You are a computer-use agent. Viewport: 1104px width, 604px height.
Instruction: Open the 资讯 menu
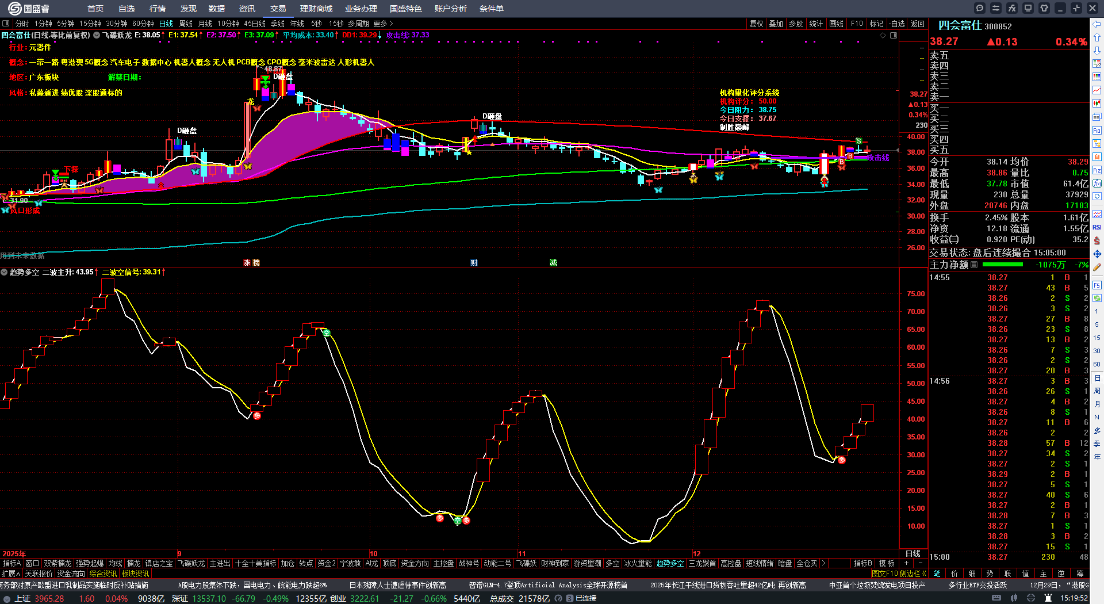pyautogui.click(x=247, y=9)
